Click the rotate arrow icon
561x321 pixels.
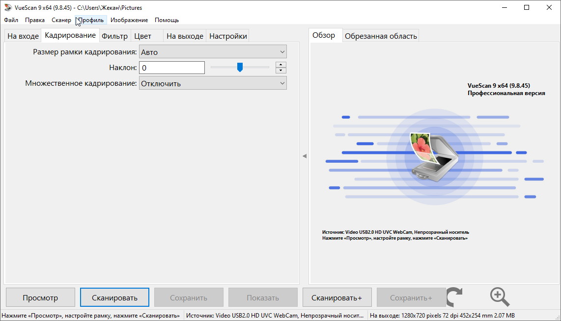pyautogui.click(x=454, y=297)
